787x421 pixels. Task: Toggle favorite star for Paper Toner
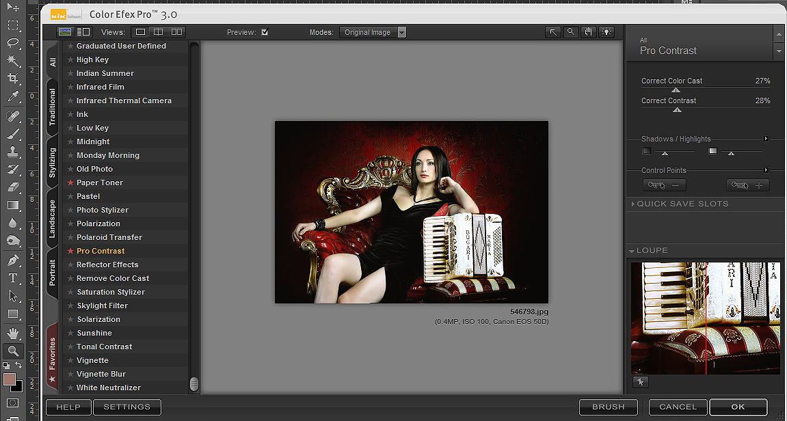pos(70,182)
